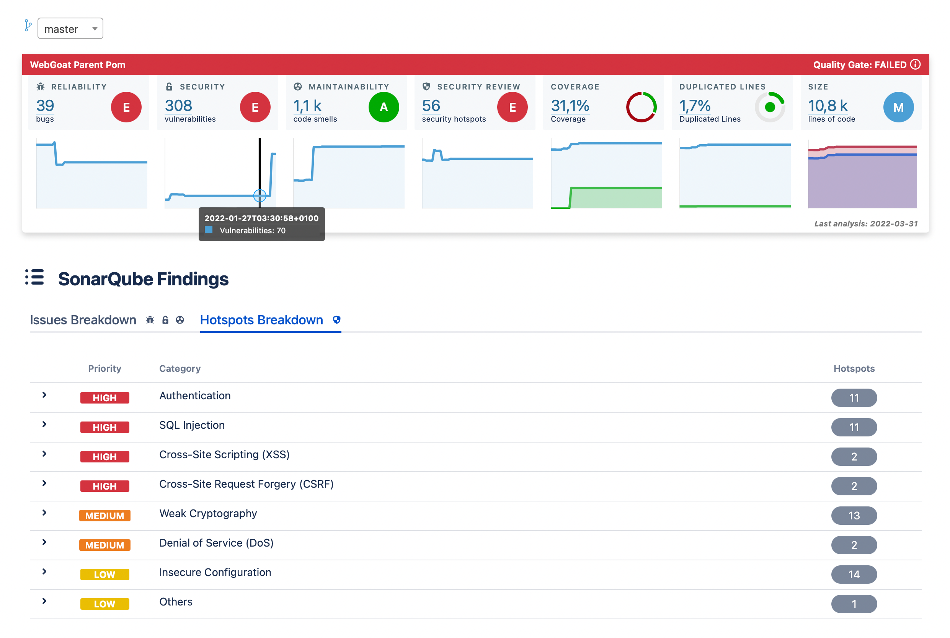
Task: Click the Security Review hotspots chart
Action: [x=478, y=173]
